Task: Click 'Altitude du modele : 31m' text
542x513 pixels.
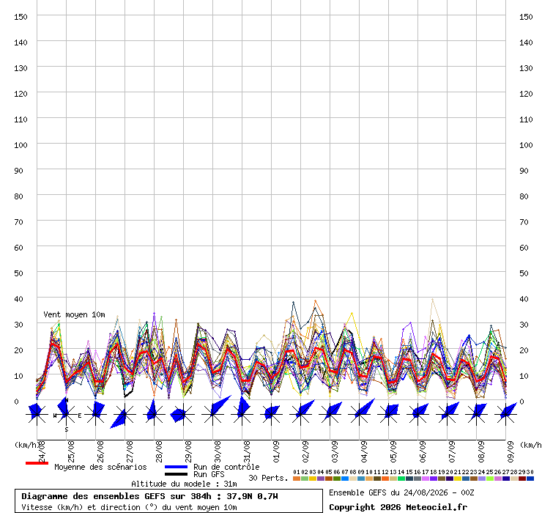Action: tap(184, 484)
